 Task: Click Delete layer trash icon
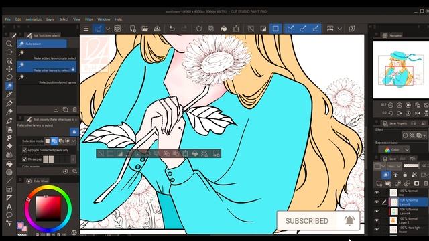point(426,183)
